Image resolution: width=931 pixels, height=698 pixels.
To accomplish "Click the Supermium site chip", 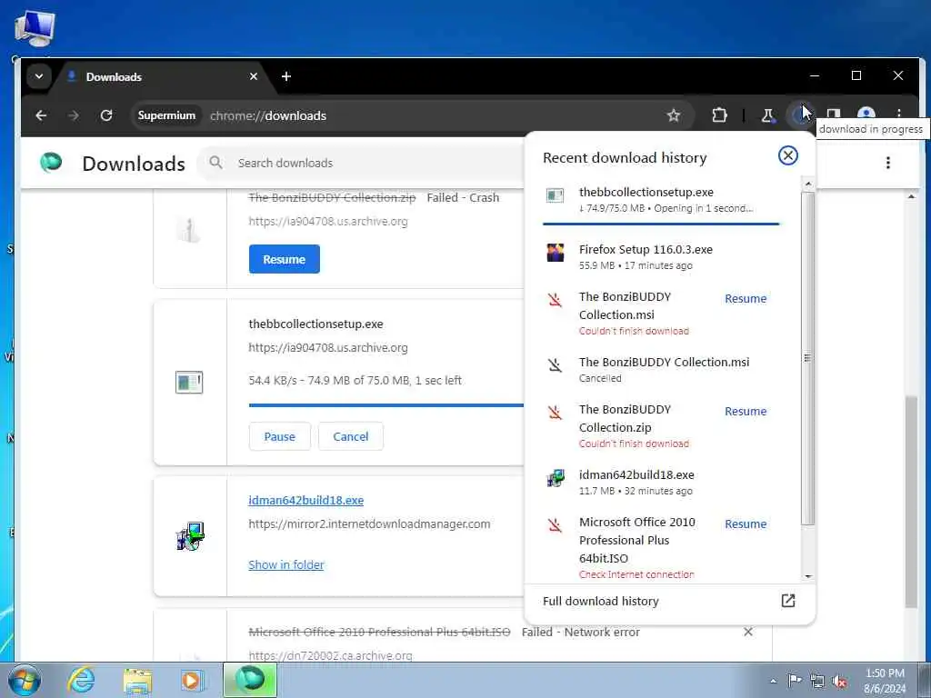I will [166, 115].
